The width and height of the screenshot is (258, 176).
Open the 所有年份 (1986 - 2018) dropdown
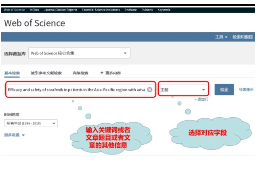tap(31, 123)
